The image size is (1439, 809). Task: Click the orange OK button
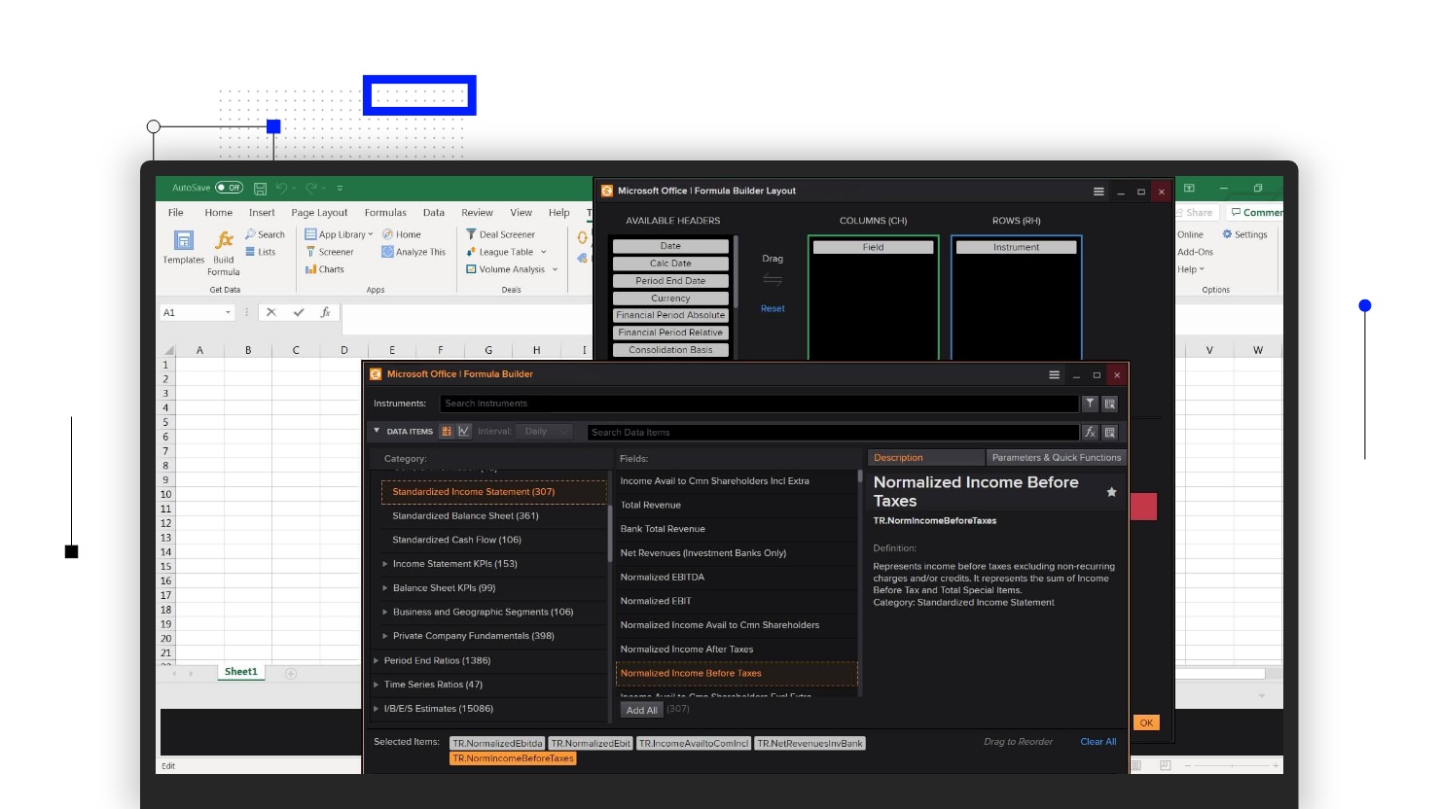[x=1146, y=722]
